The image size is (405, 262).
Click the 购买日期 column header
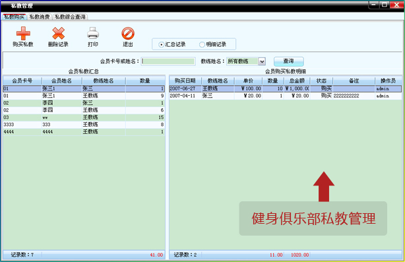[185, 81]
